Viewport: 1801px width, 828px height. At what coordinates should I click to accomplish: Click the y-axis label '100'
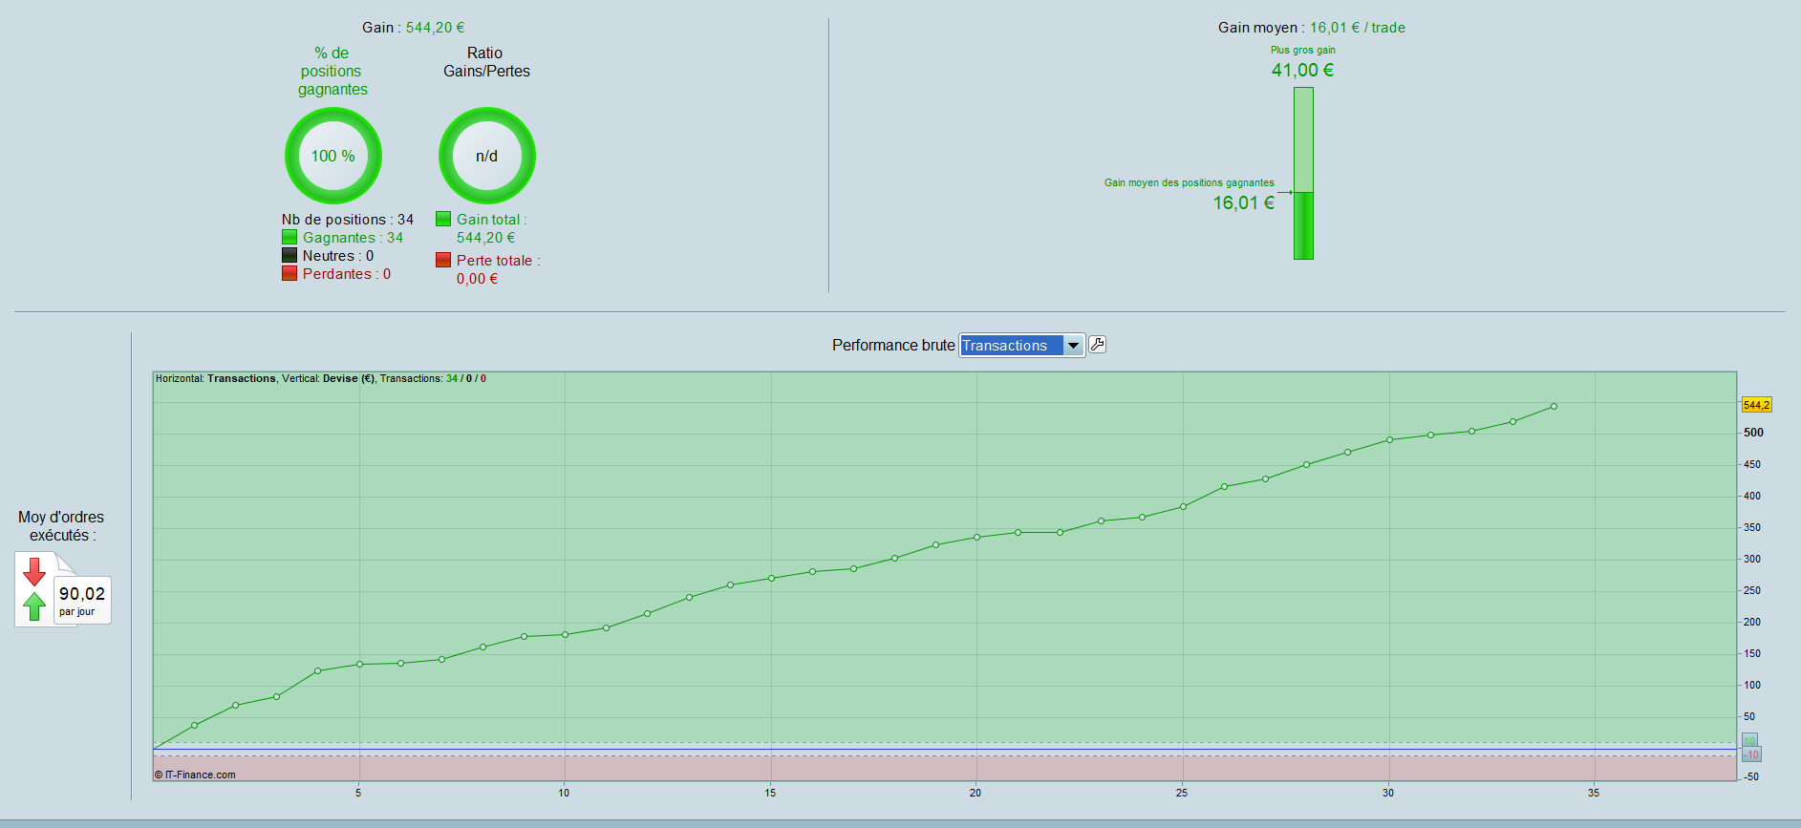click(1752, 686)
